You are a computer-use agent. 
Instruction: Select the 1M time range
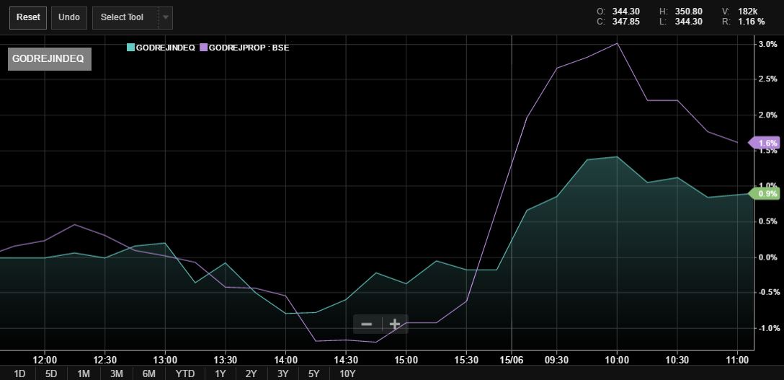click(84, 373)
